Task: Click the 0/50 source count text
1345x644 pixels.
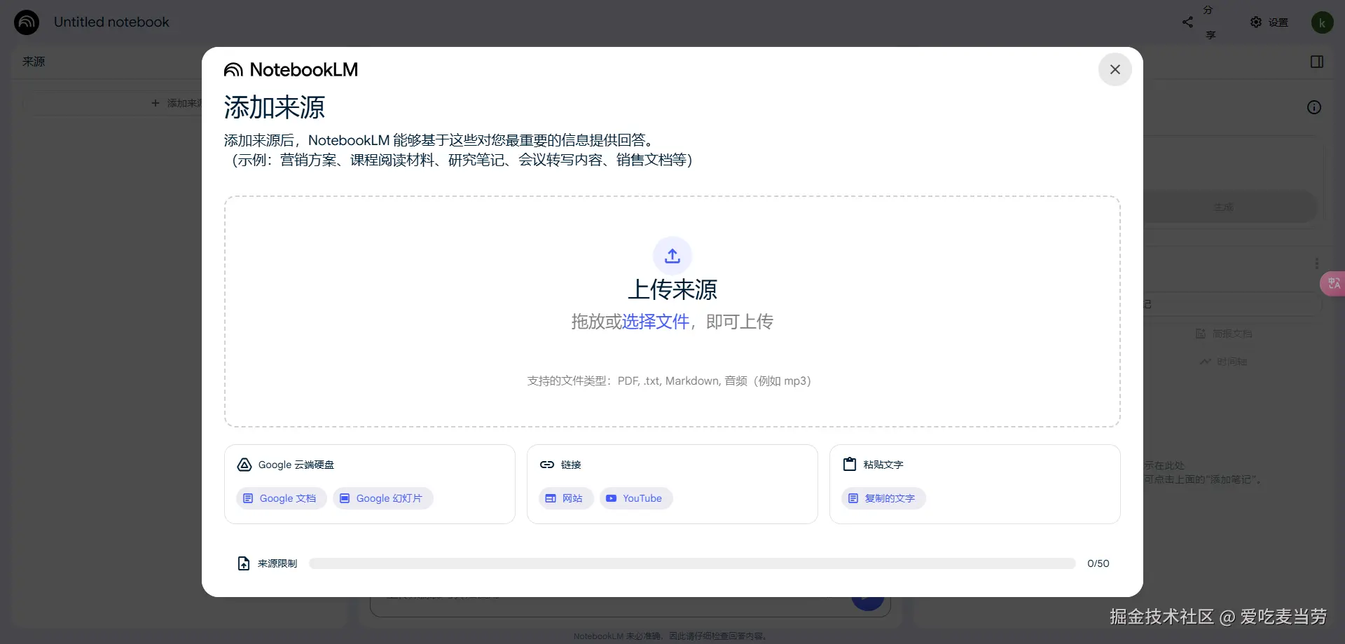Action: click(x=1098, y=563)
